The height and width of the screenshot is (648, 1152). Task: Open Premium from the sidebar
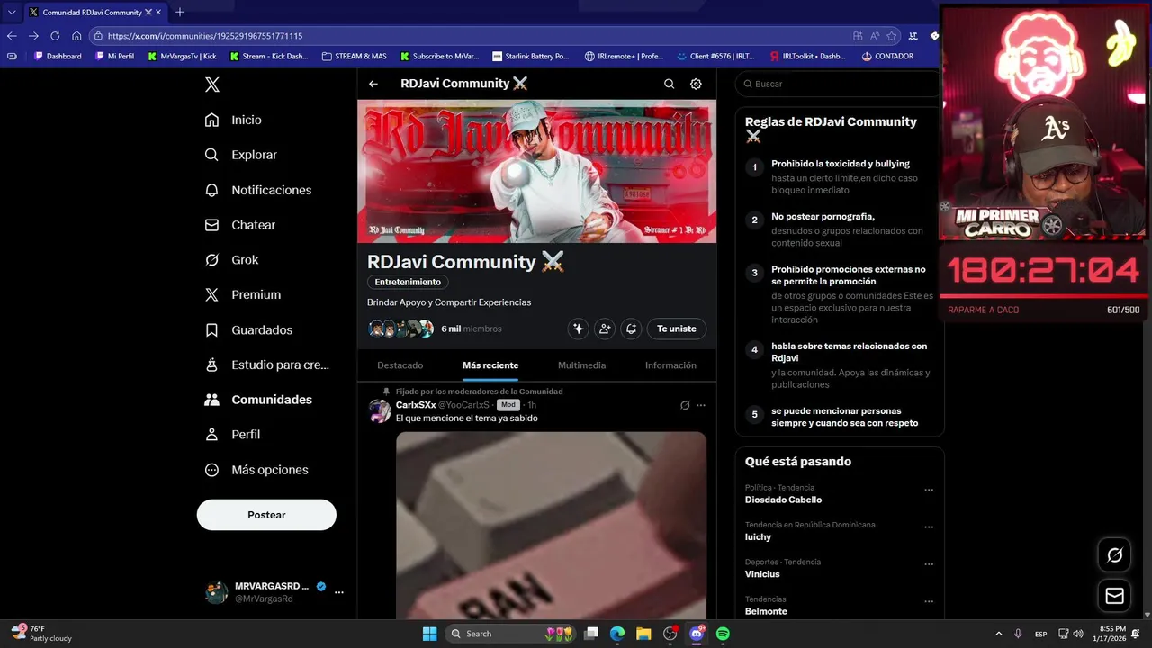pos(242,294)
